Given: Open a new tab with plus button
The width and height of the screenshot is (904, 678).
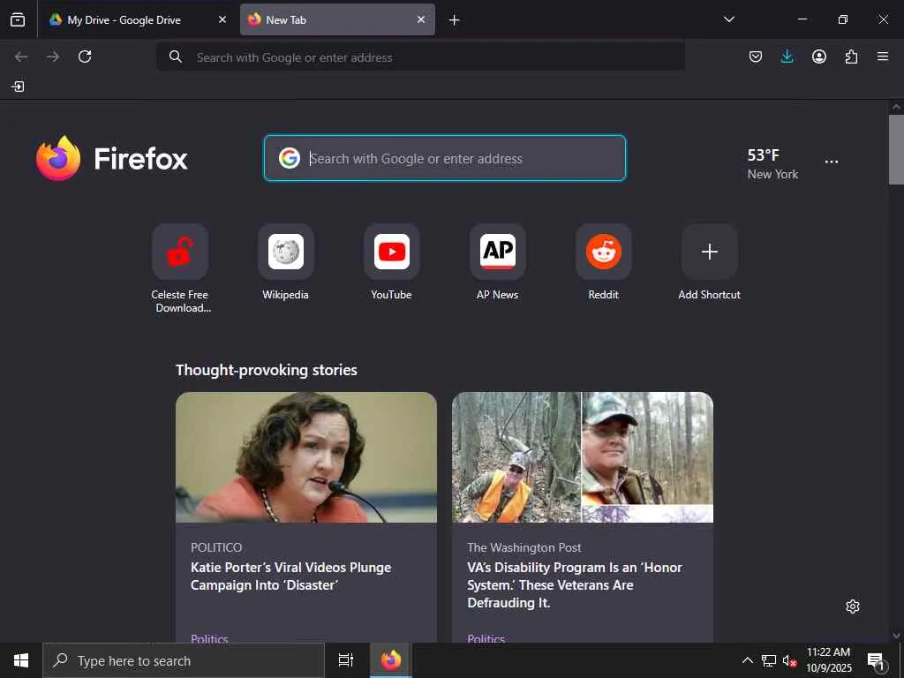Looking at the screenshot, I should (x=455, y=20).
